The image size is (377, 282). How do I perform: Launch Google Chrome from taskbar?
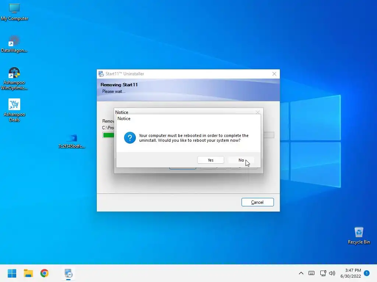pyautogui.click(x=44, y=273)
